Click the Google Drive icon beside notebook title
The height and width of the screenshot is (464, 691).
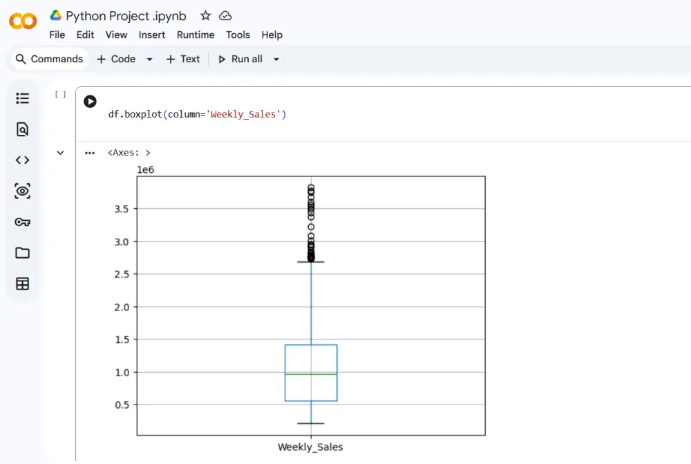click(55, 15)
